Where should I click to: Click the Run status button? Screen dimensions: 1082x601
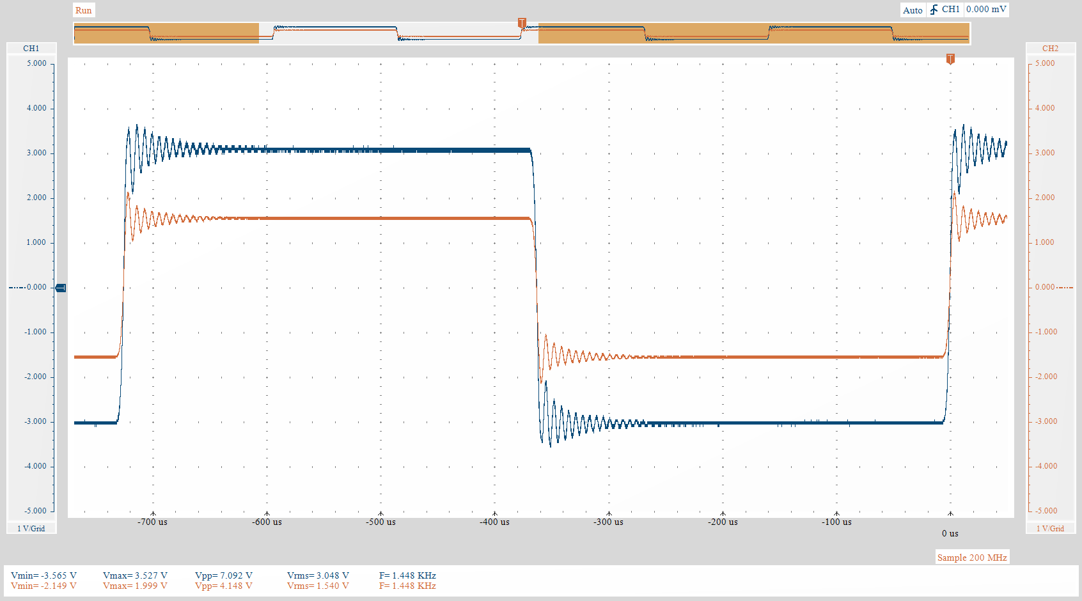[x=84, y=10]
